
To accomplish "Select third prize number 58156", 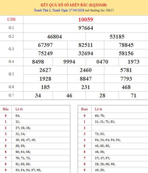I will [126, 53].
